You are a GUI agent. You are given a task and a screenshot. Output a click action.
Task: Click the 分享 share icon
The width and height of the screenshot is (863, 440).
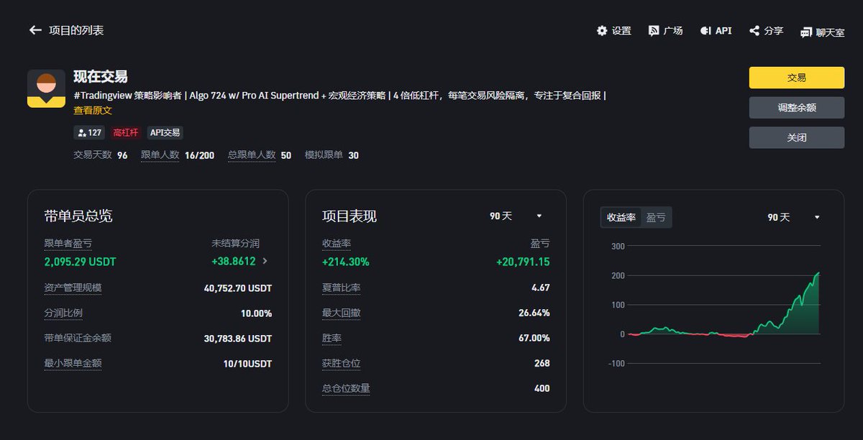click(x=754, y=31)
